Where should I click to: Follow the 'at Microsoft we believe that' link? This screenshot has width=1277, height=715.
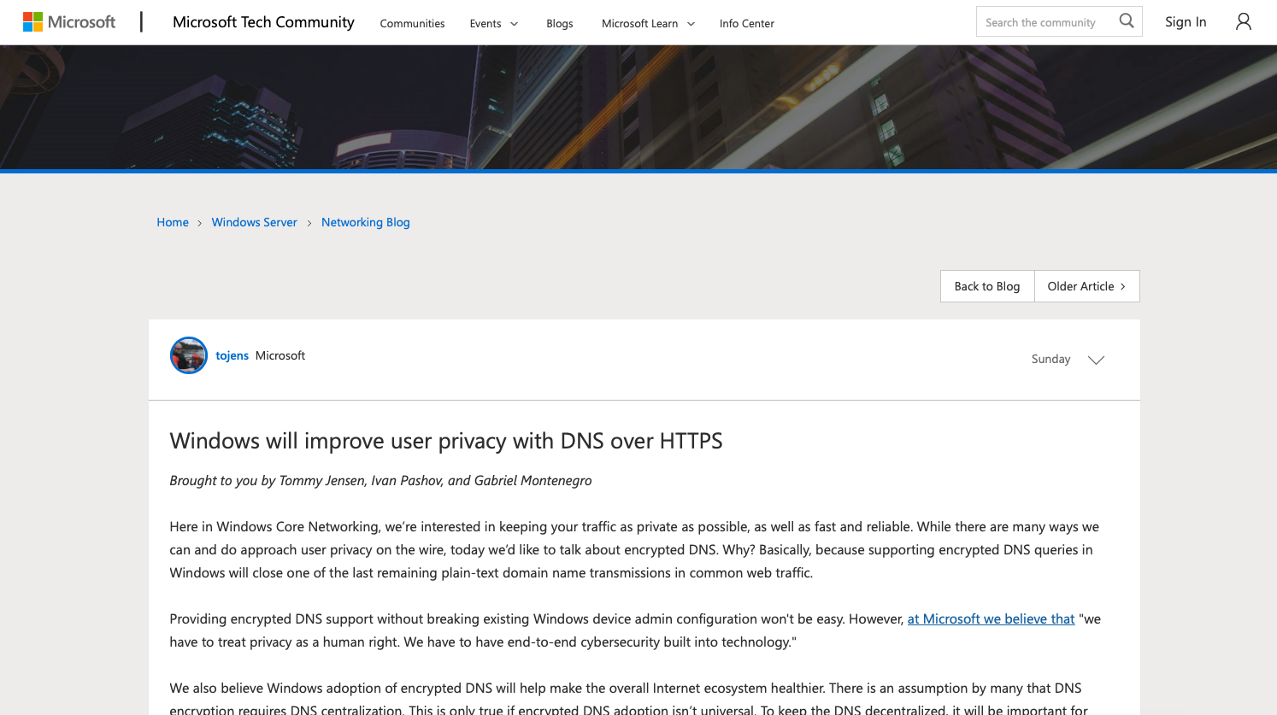[x=991, y=618]
